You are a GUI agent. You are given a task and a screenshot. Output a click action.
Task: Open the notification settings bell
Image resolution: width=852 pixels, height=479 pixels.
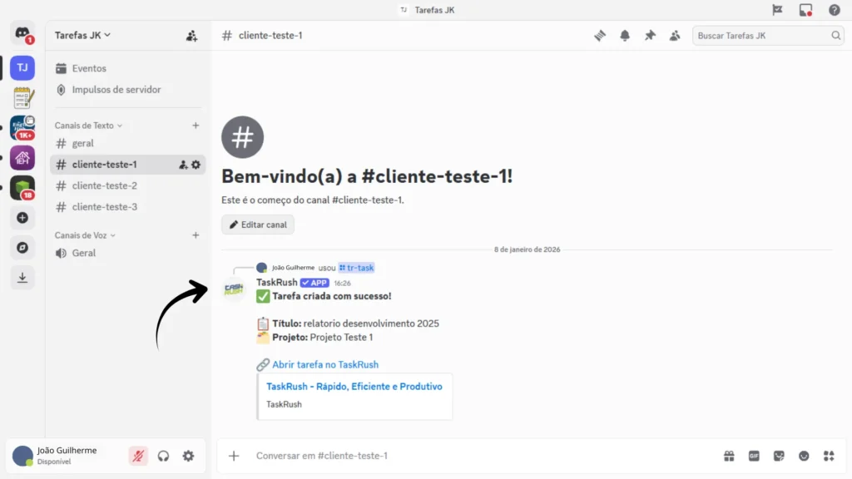pos(625,35)
